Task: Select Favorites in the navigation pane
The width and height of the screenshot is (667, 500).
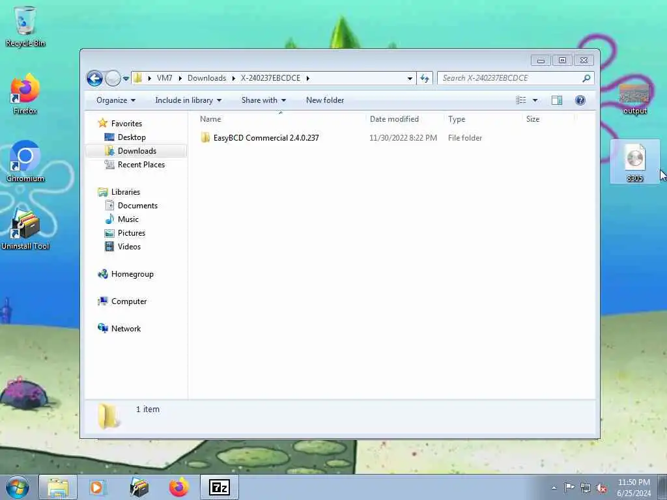Action: click(x=126, y=123)
